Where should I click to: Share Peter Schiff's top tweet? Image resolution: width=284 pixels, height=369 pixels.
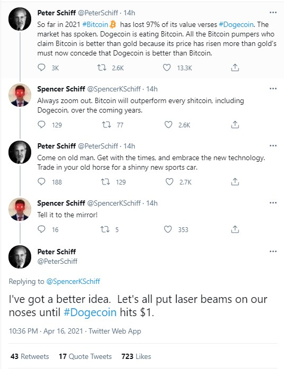(235, 68)
